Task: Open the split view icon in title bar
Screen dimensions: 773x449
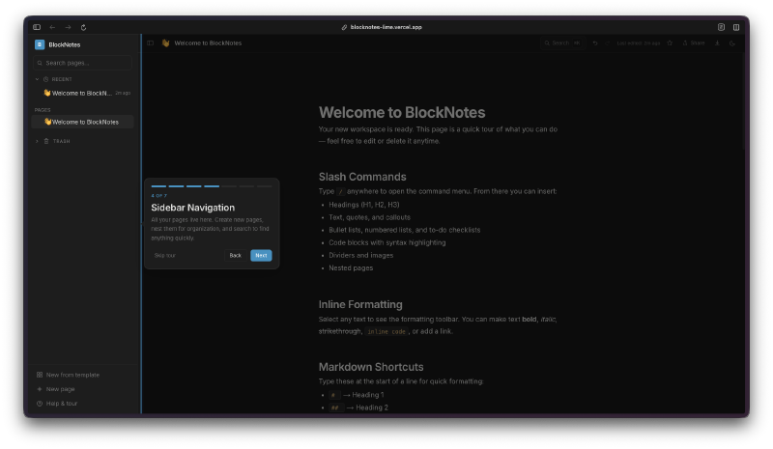Action: point(736,27)
